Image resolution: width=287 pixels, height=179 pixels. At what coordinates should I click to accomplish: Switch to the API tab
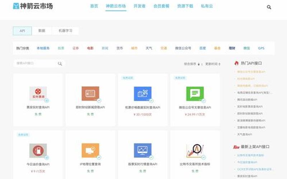point(22,31)
